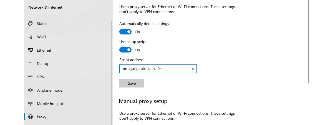Click the Airplane mode plane icon
The image size is (333, 125).
click(x=31, y=90)
